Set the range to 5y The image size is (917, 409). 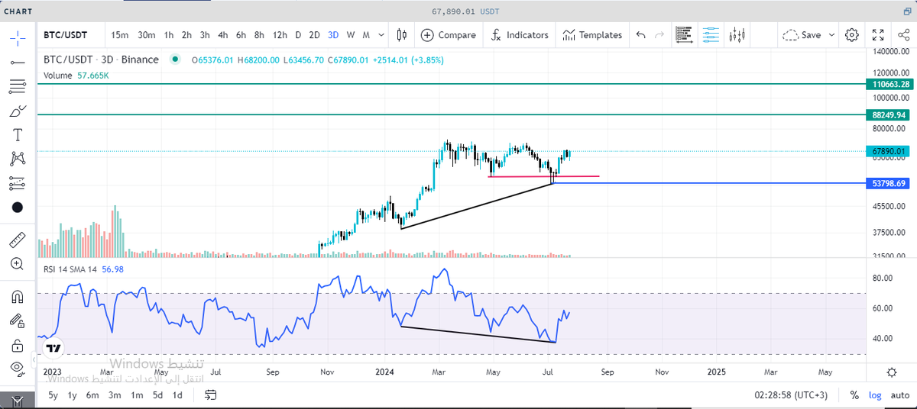point(53,395)
